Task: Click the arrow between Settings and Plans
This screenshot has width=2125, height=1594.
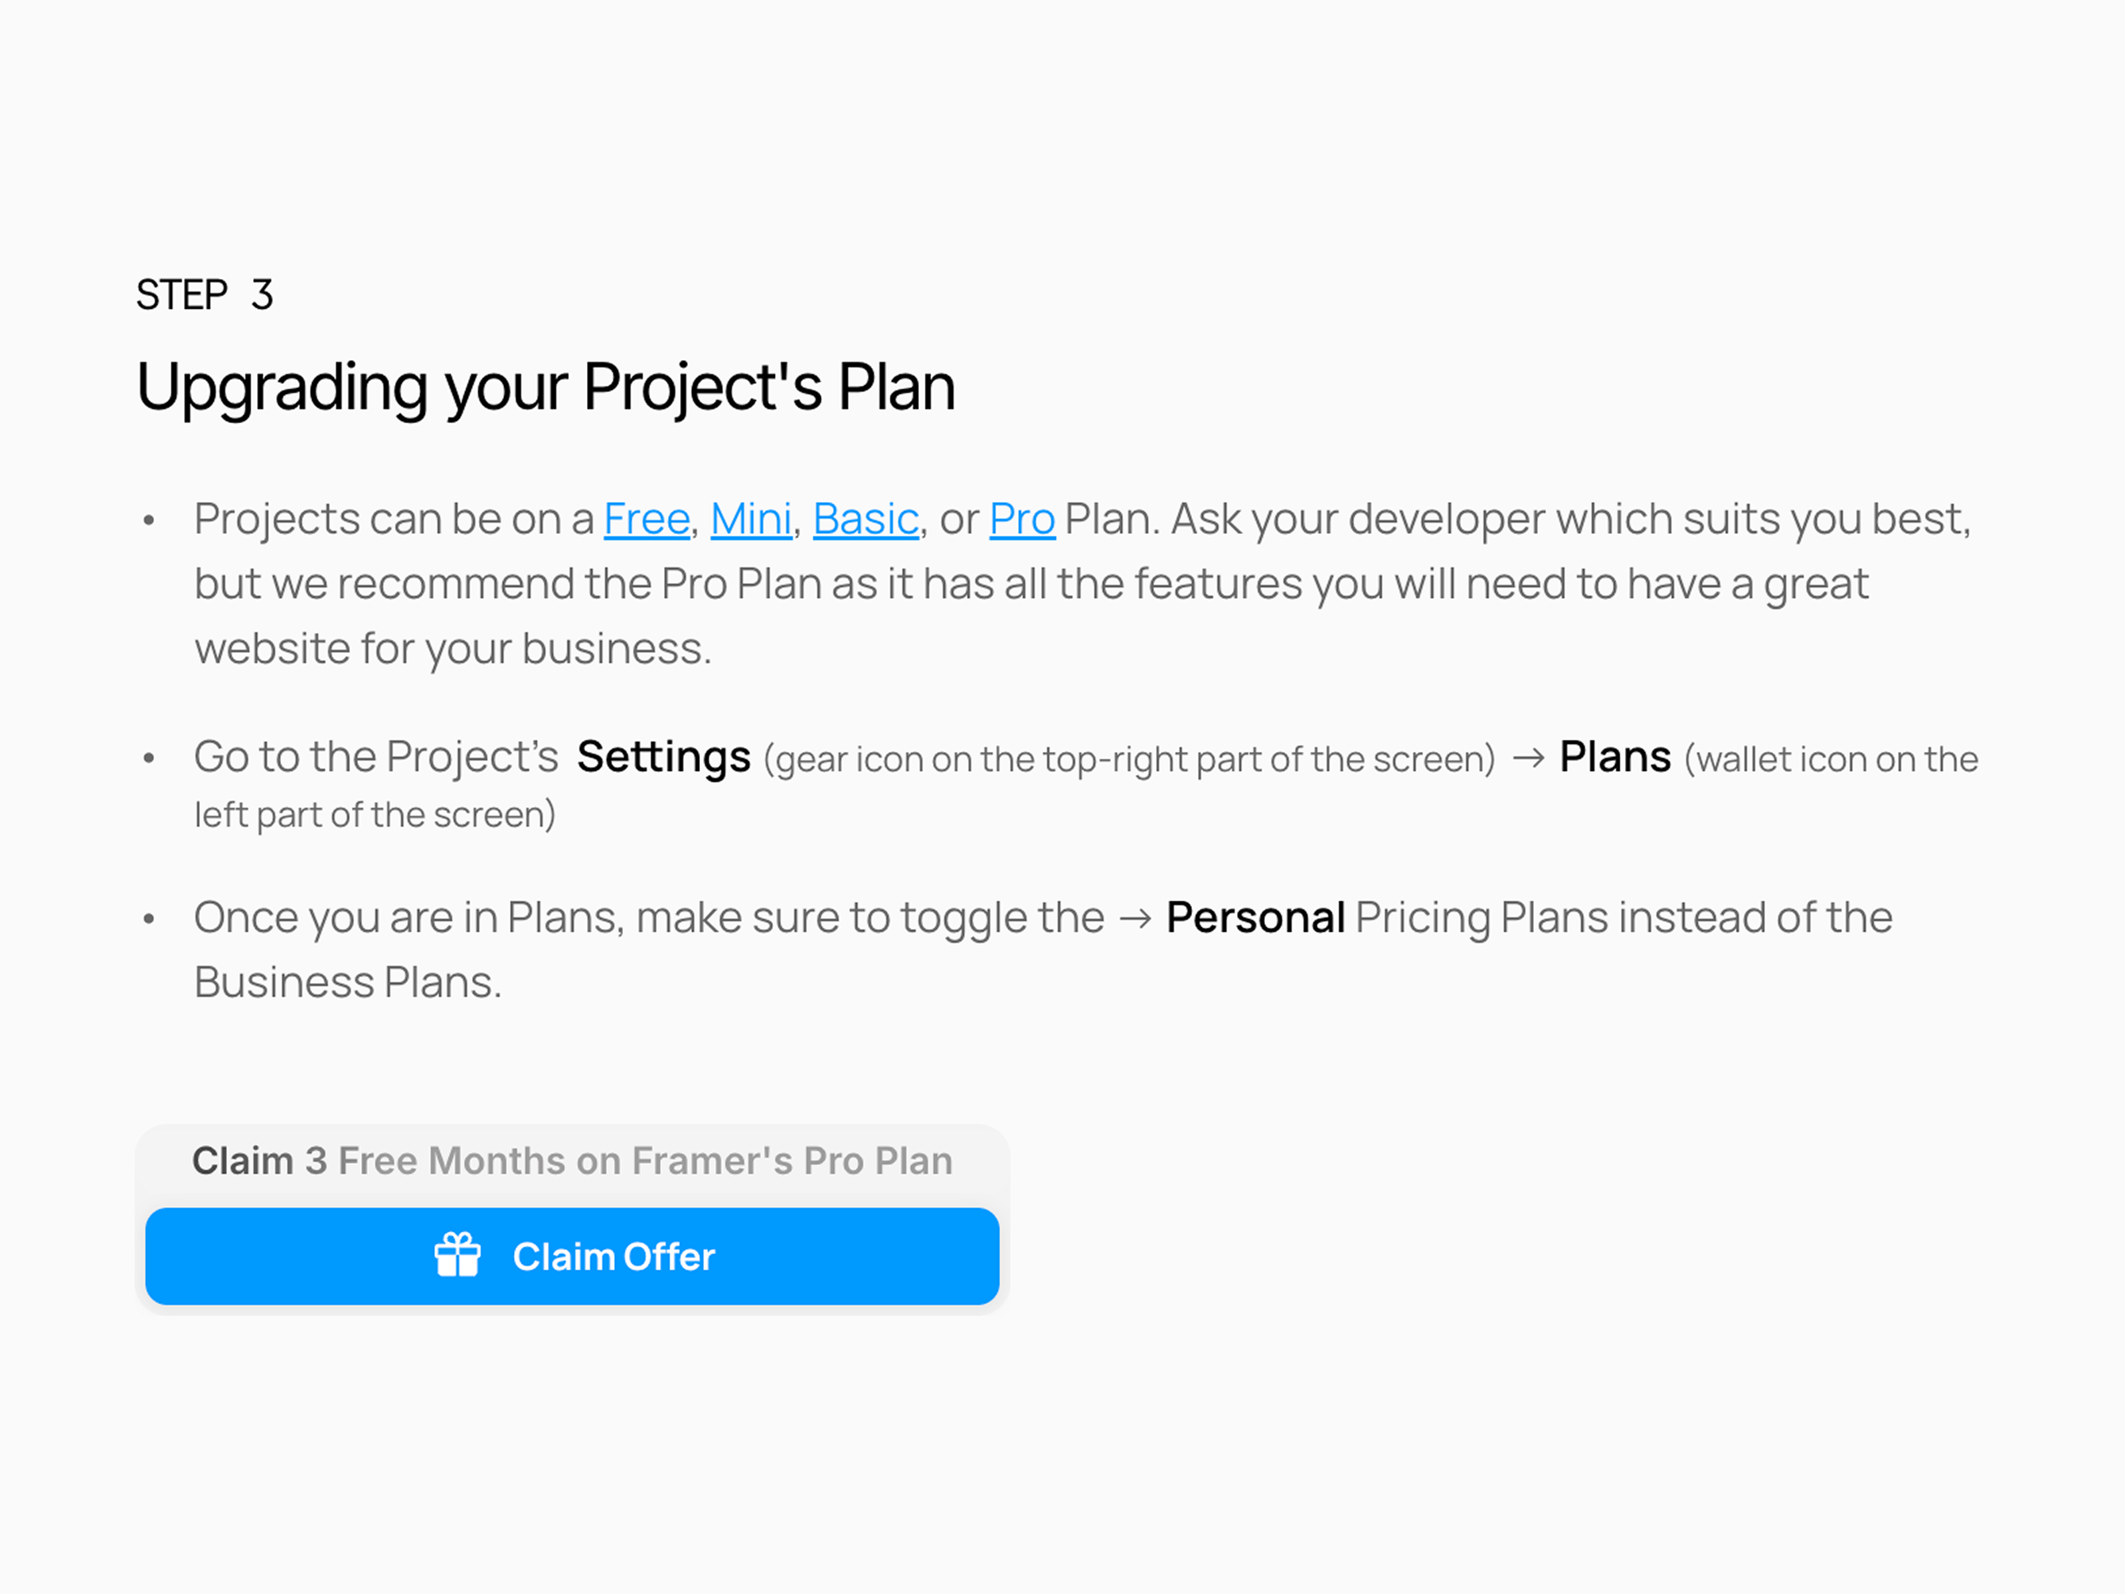Action: coord(1529,759)
